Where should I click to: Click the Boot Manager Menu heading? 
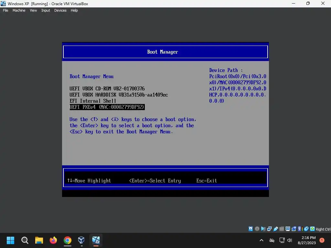click(x=91, y=76)
